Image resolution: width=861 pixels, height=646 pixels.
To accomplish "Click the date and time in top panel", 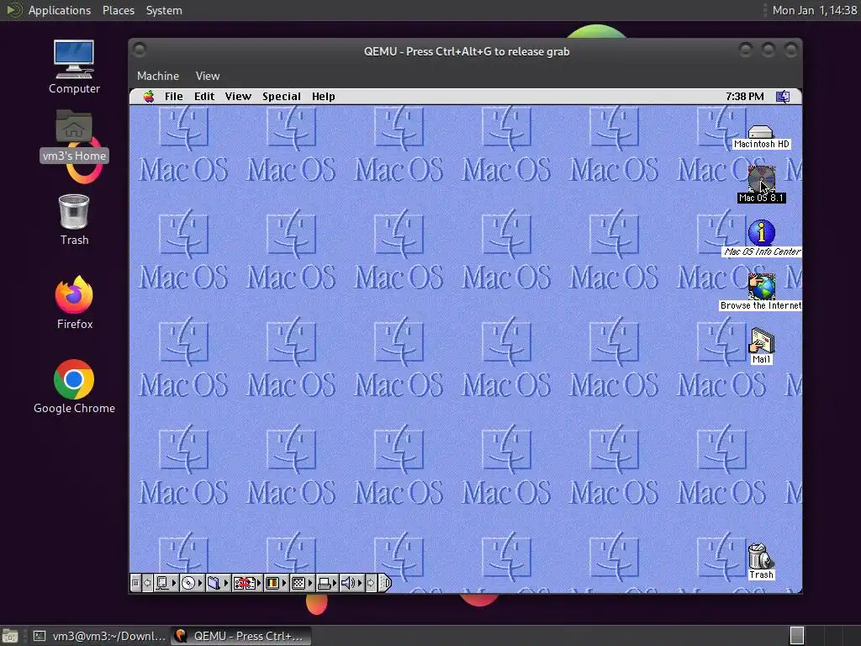I will pos(814,10).
